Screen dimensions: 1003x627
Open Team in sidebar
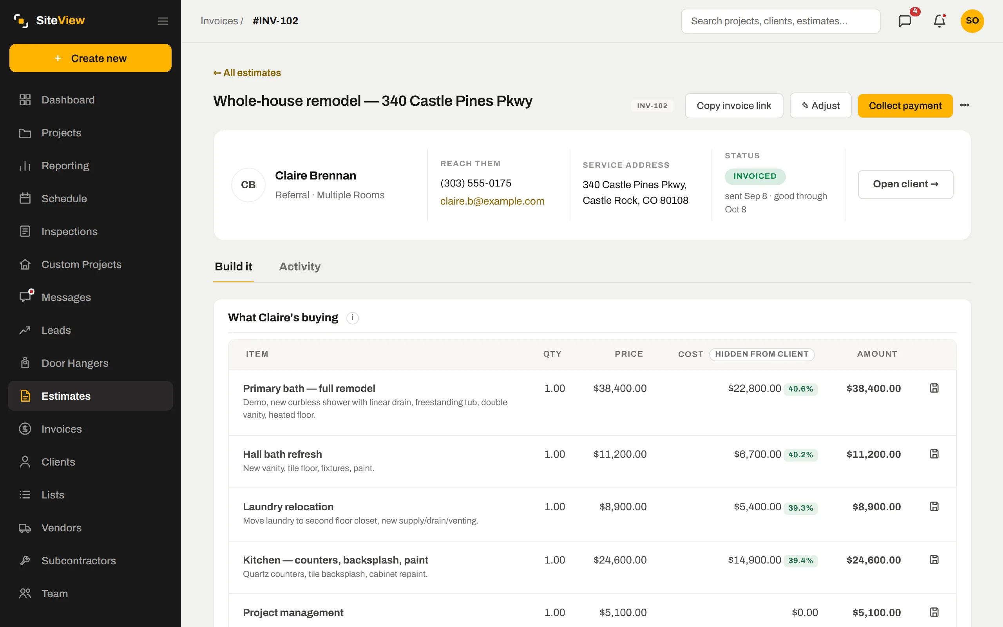tap(91, 593)
